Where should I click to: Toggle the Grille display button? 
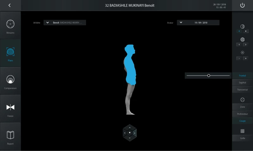click(x=242, y=138)
